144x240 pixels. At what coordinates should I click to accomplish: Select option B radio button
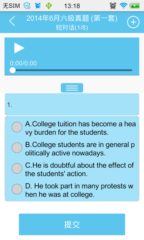(x=17, y=148)
